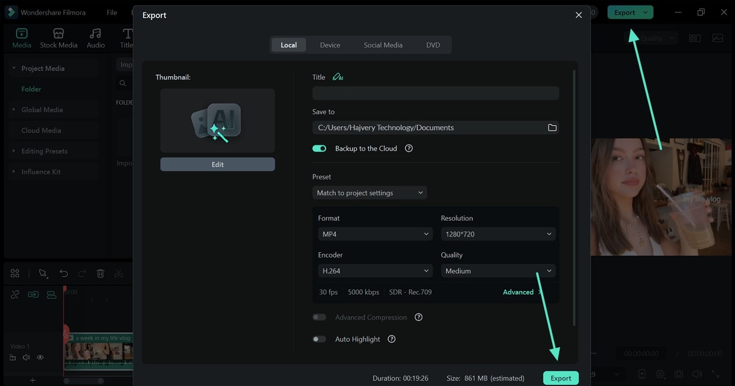Open the Format dropdown showing MP4
Screen dimensions: 735x386
click(x=375, y=234)
